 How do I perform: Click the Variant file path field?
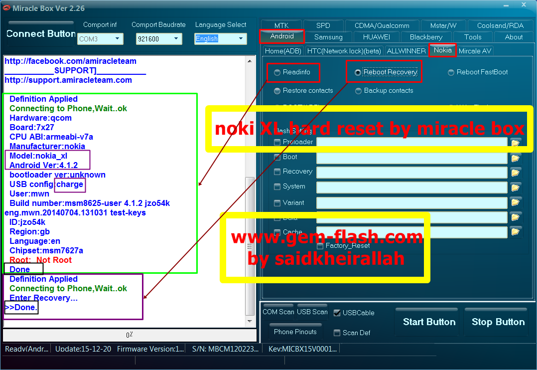(411, 202)
